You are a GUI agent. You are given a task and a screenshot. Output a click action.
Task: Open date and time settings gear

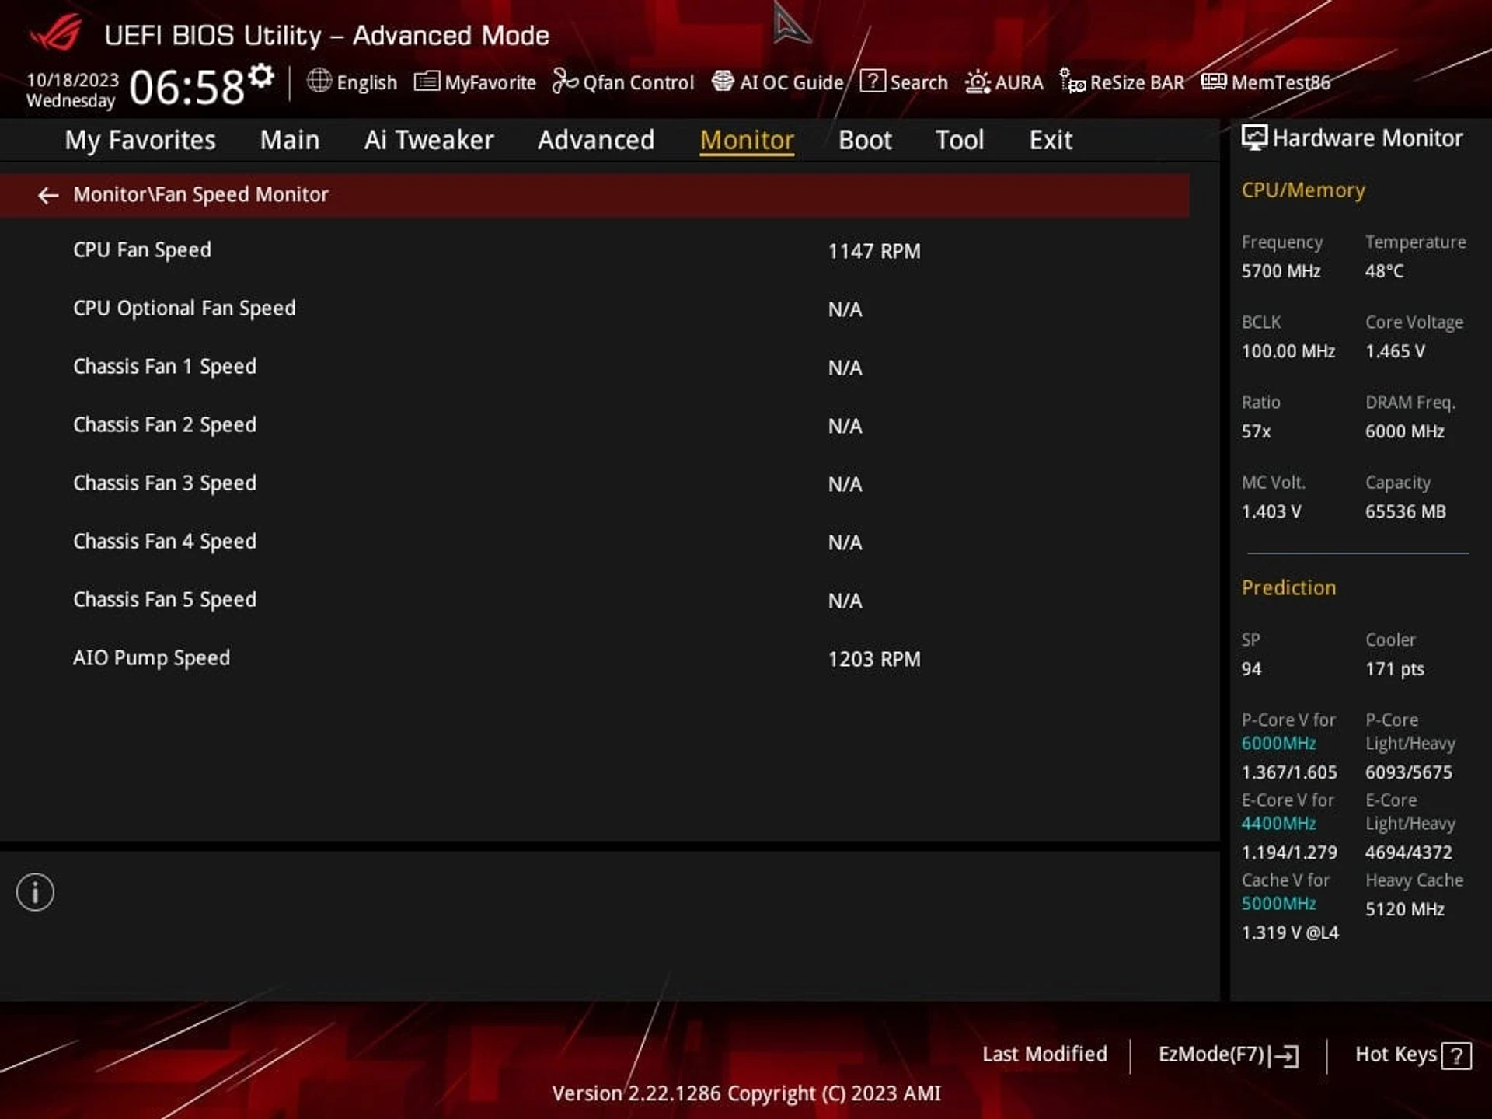(x=261, y=75)
